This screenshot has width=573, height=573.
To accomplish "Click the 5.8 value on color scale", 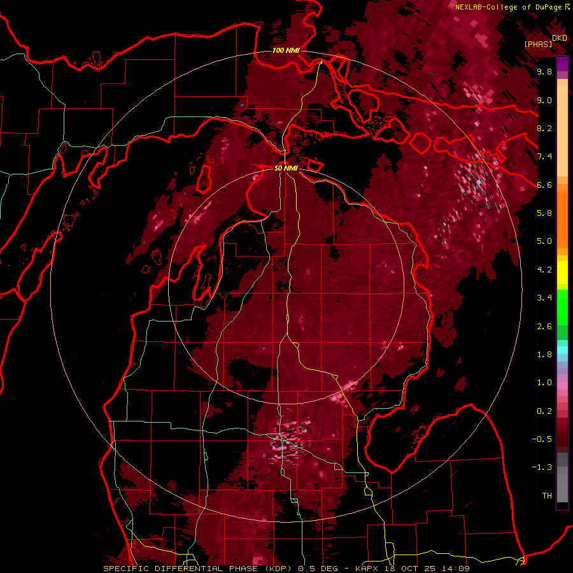I will click(544, 213).
